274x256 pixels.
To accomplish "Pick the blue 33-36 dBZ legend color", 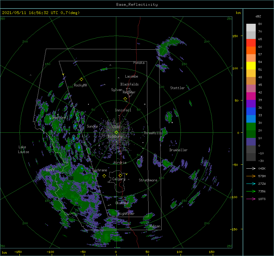I will [x=251, y=111].
